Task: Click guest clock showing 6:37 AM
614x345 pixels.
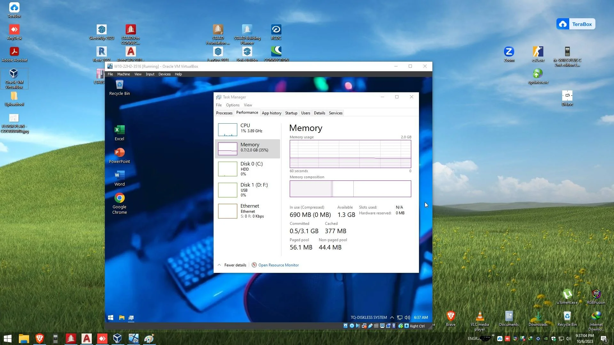Action: [x=421, y=318]
